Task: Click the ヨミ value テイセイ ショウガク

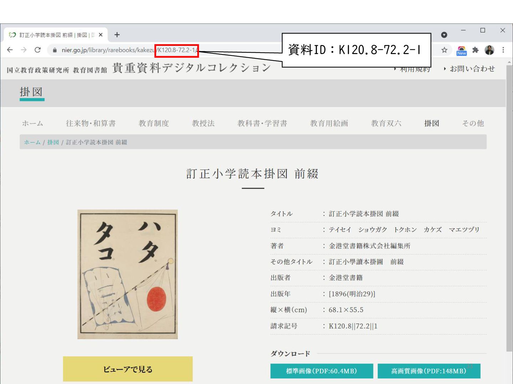Action: click(404, 230)
